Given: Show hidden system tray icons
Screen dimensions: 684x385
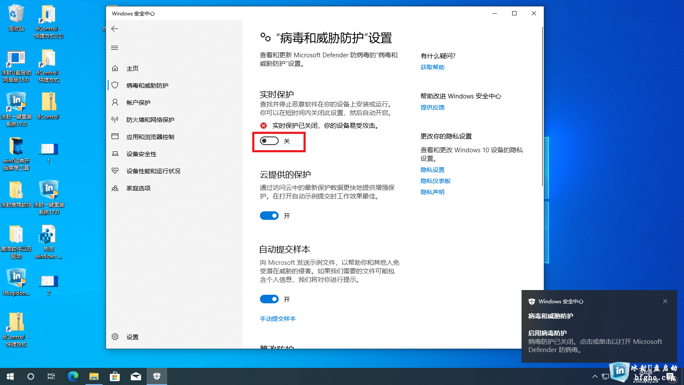Looking at the screenshot, I should point(595,376).
